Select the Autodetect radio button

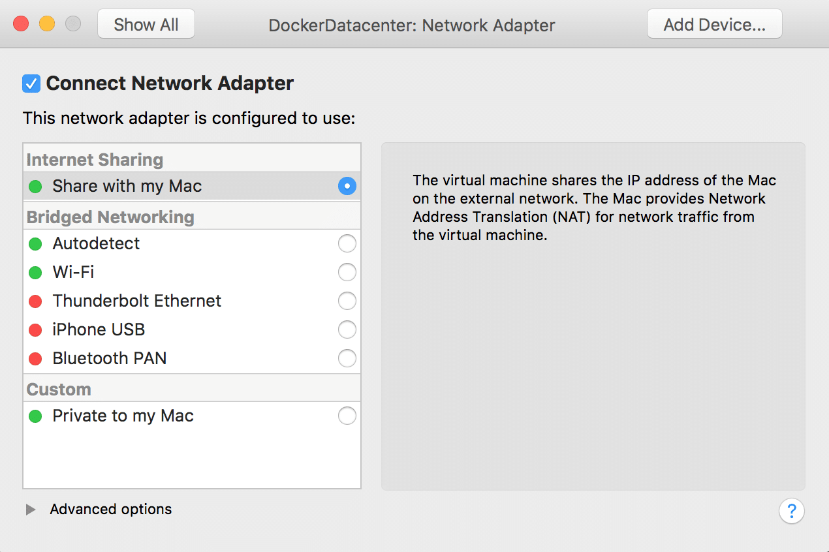tap(347, 244)
